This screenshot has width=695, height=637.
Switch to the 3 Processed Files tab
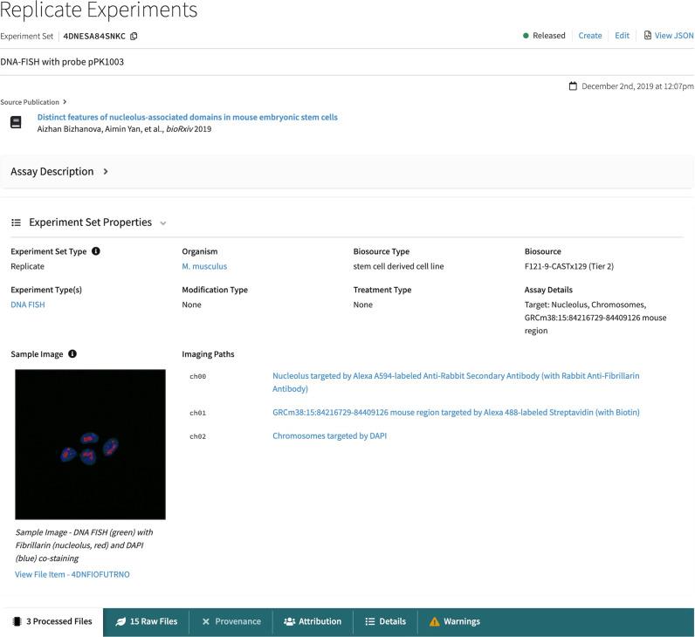52,621
